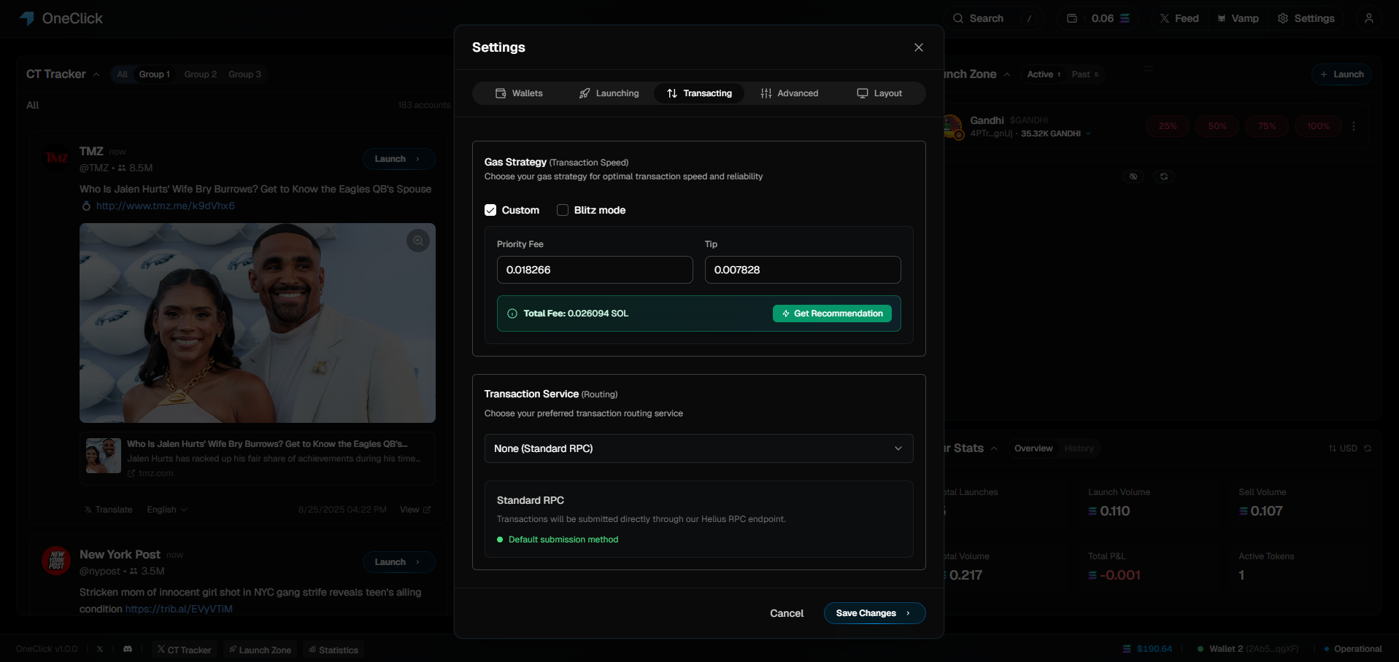Image resolution: width=1399 pixels, height=662 pixels.
Task: Open the Launching settings tab
Action: coord(609,93)
